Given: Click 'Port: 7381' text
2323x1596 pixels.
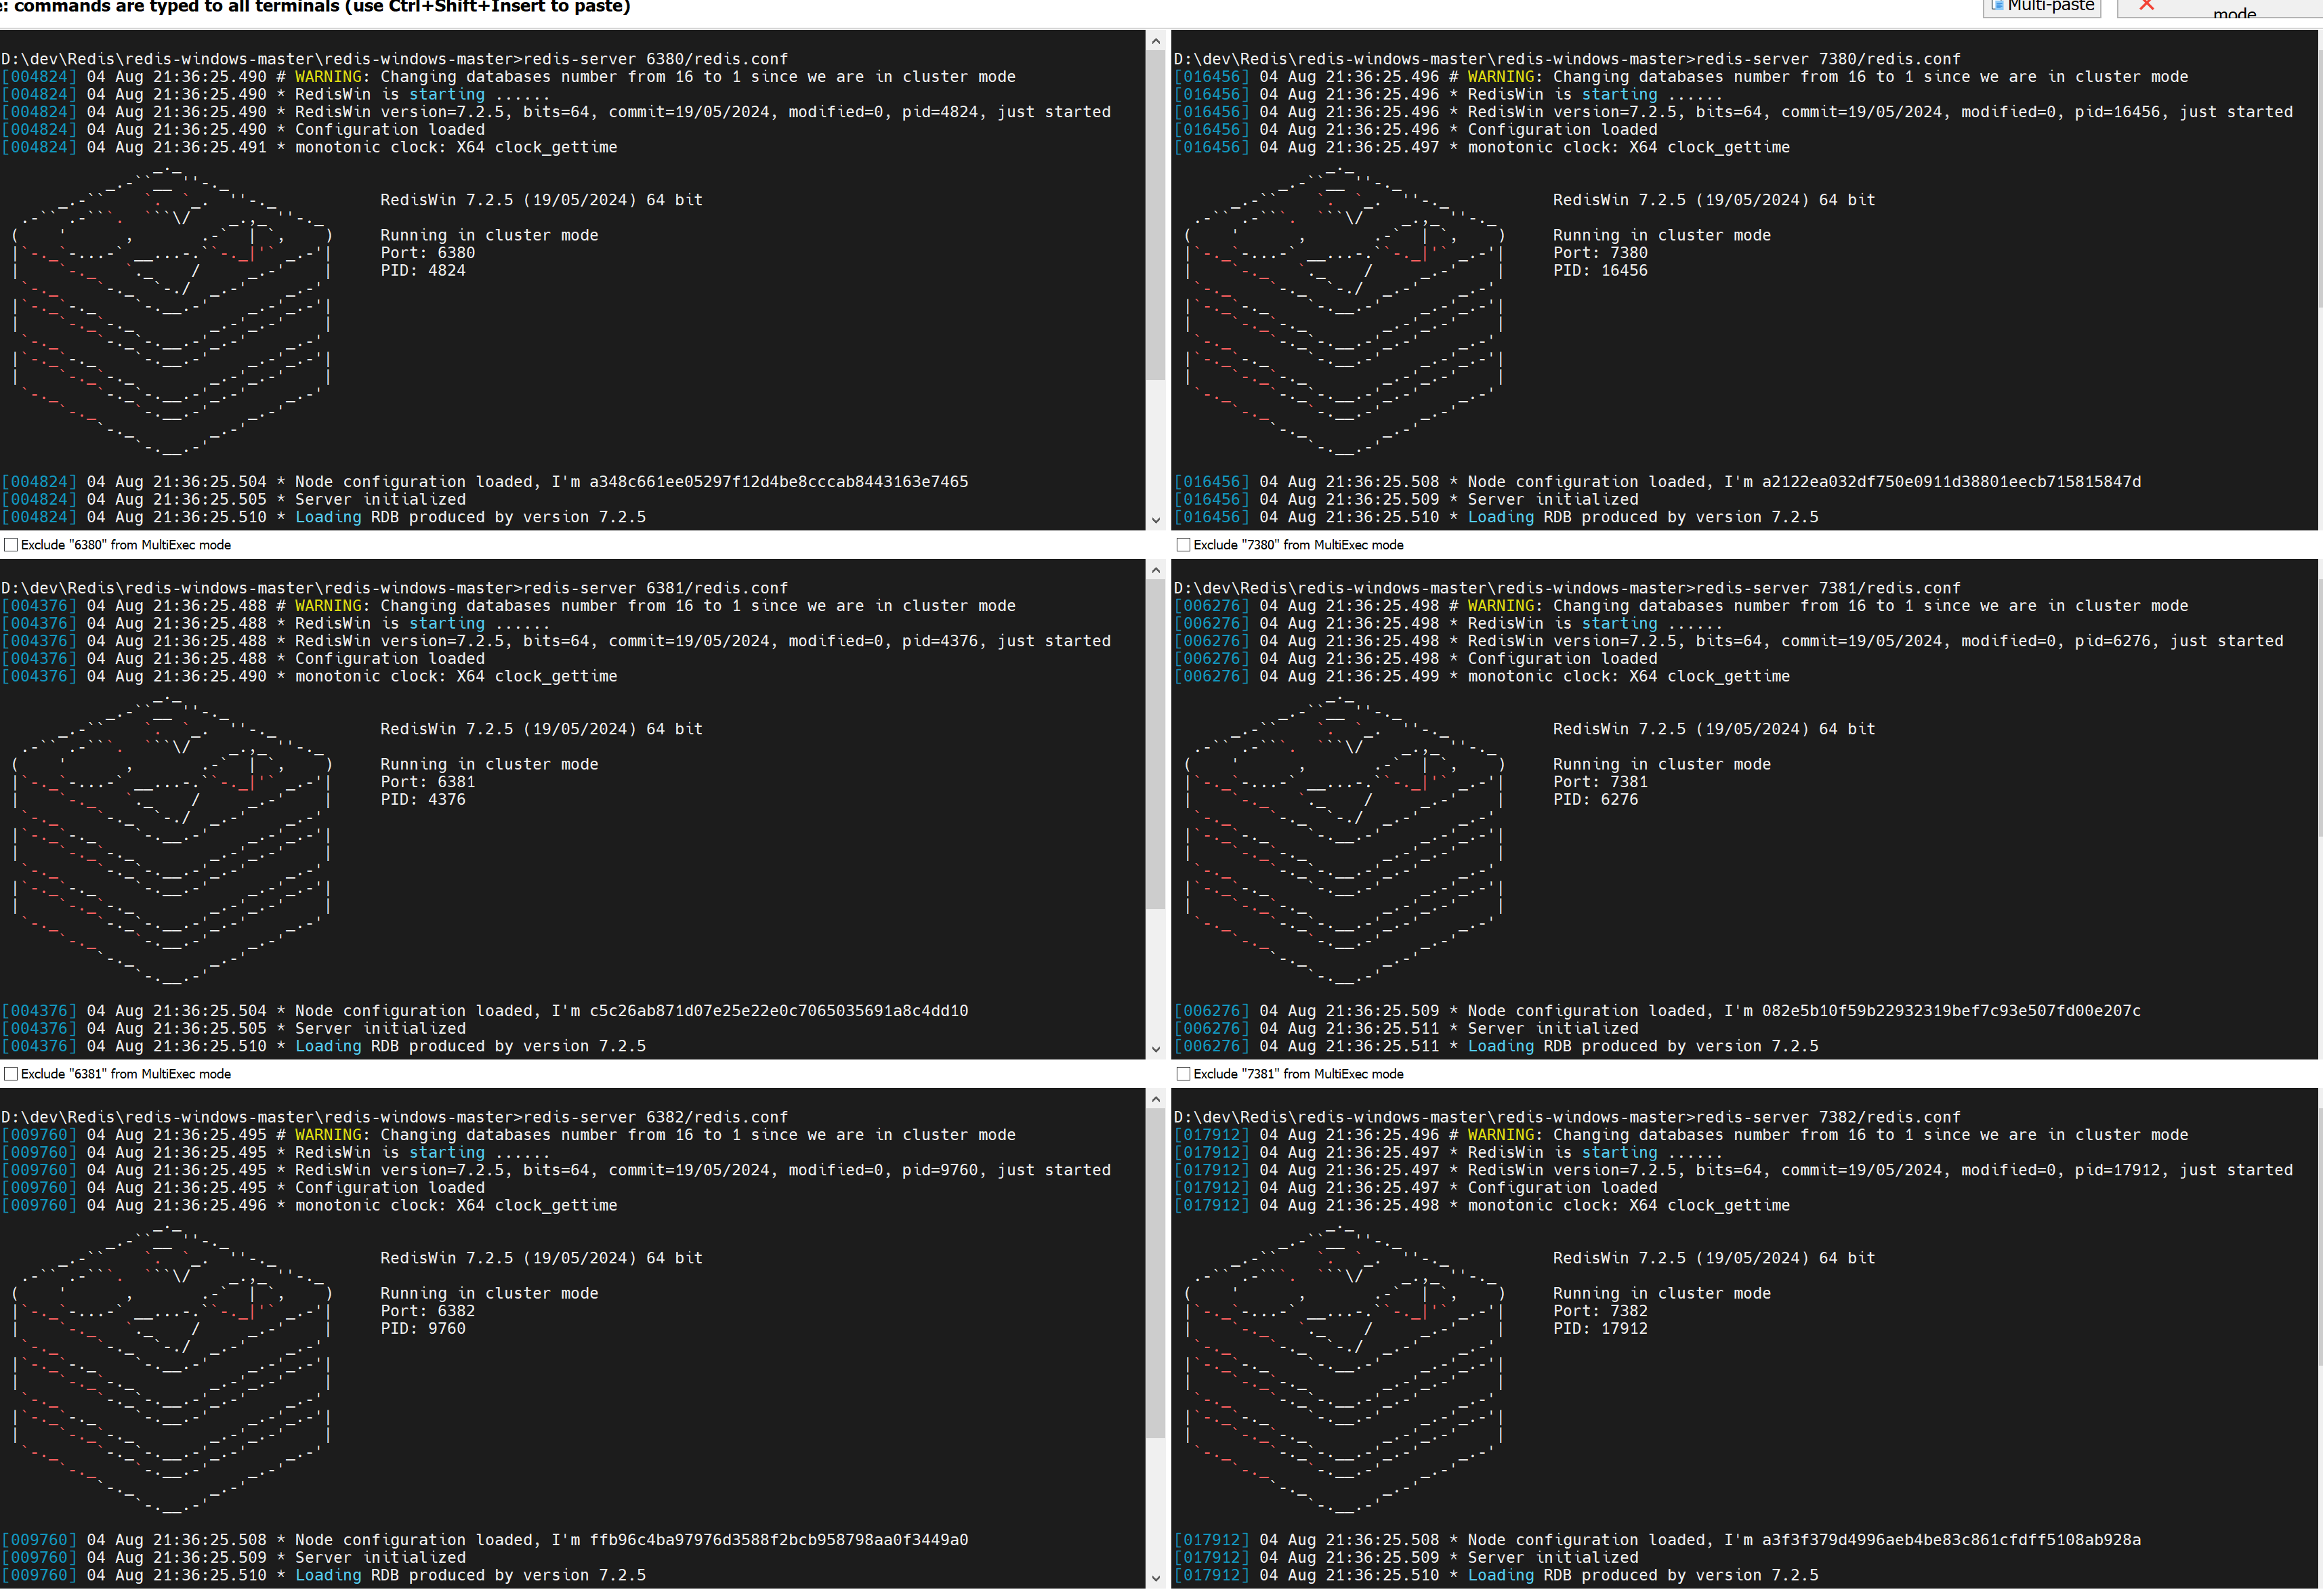Looking at the screenshot, I should [1600, 782].
